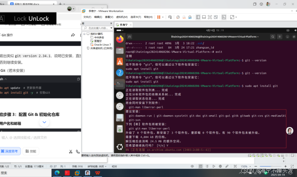The image size is (297, 177).
Task: Open the 选项卡(T) menu
Action: [136, 17]
